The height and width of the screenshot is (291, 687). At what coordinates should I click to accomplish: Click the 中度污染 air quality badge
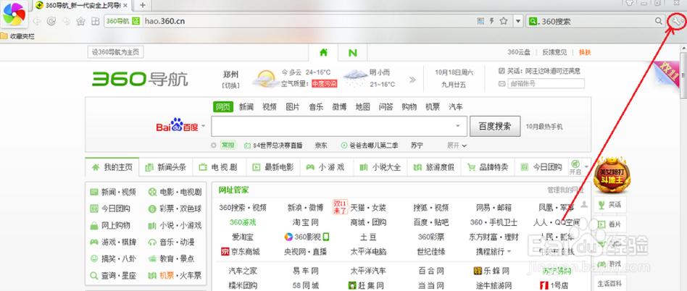324,83
